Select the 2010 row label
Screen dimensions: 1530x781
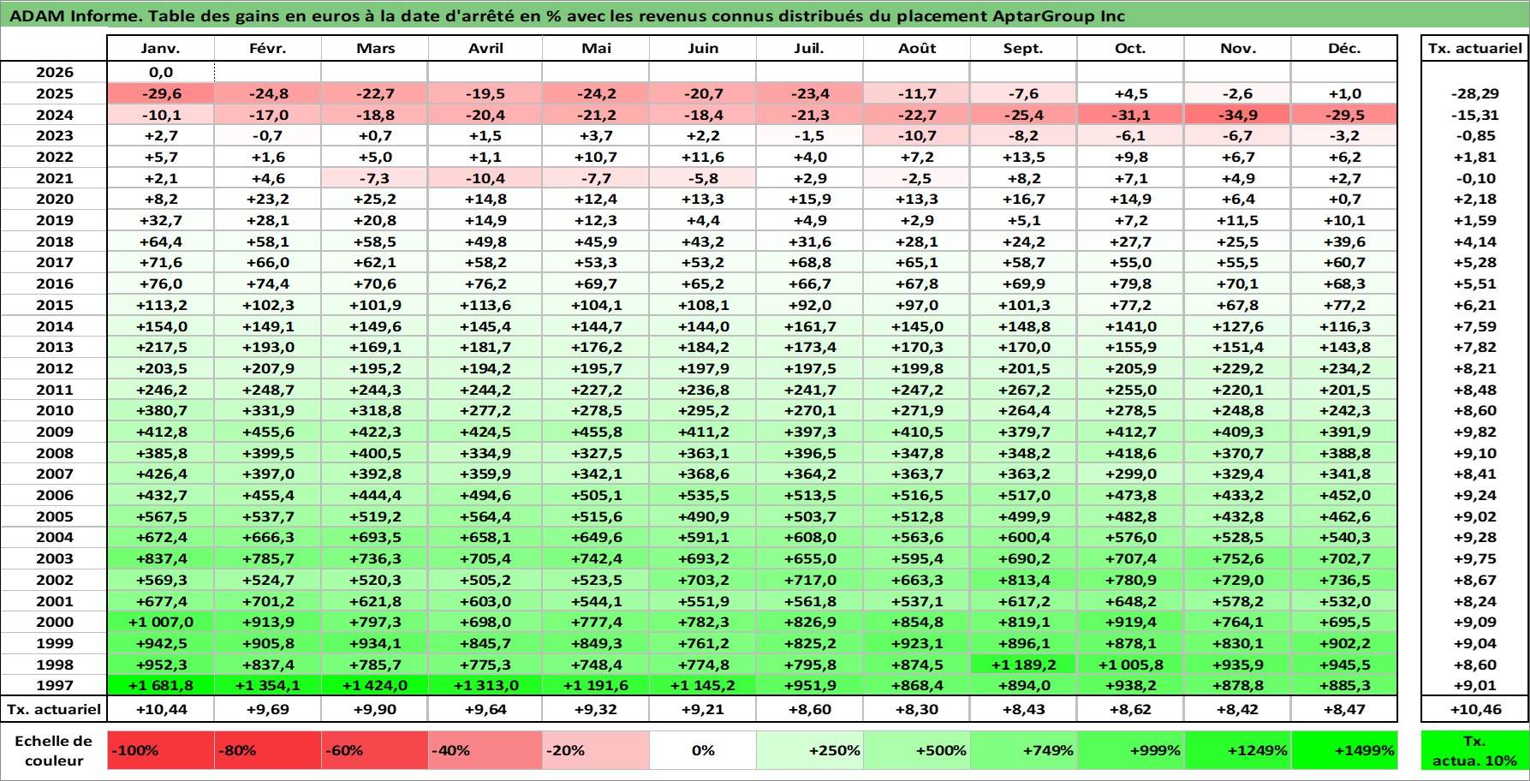point(54,410)
